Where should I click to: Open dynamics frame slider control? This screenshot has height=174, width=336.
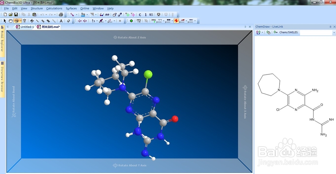coord(168,21)
